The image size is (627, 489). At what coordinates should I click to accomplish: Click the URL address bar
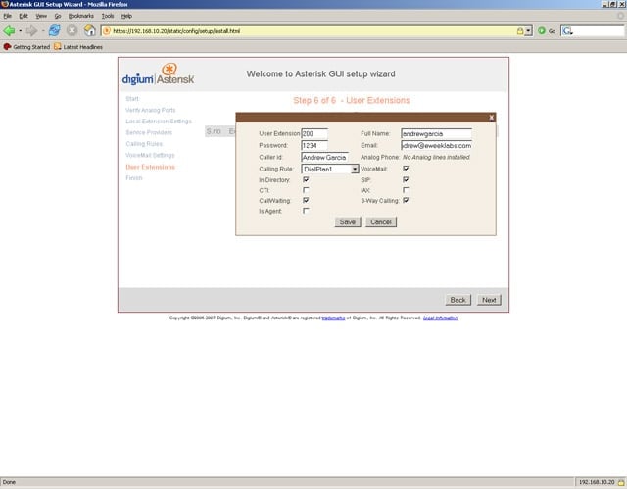pyautogui.click(x=313, y=31)
